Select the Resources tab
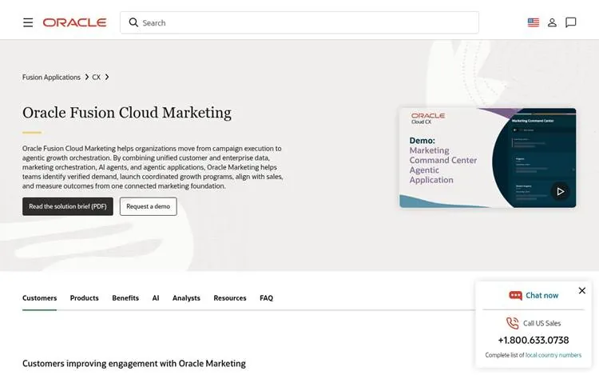 tap(230, 297)
